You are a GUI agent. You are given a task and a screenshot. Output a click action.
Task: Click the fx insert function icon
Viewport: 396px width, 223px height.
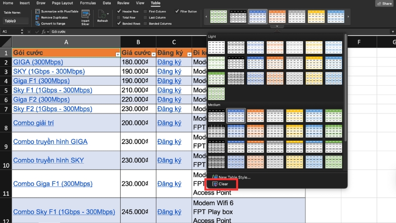pyautogui.click(x=44, y=31)
